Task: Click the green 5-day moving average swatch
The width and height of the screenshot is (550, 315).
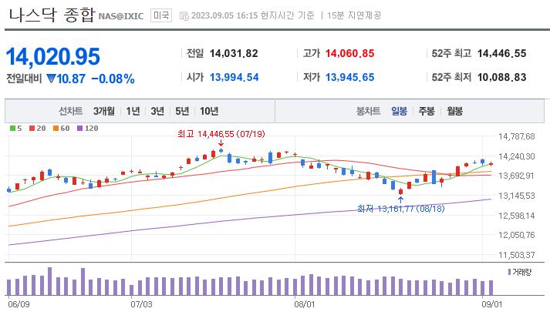Action: [12, 129]
